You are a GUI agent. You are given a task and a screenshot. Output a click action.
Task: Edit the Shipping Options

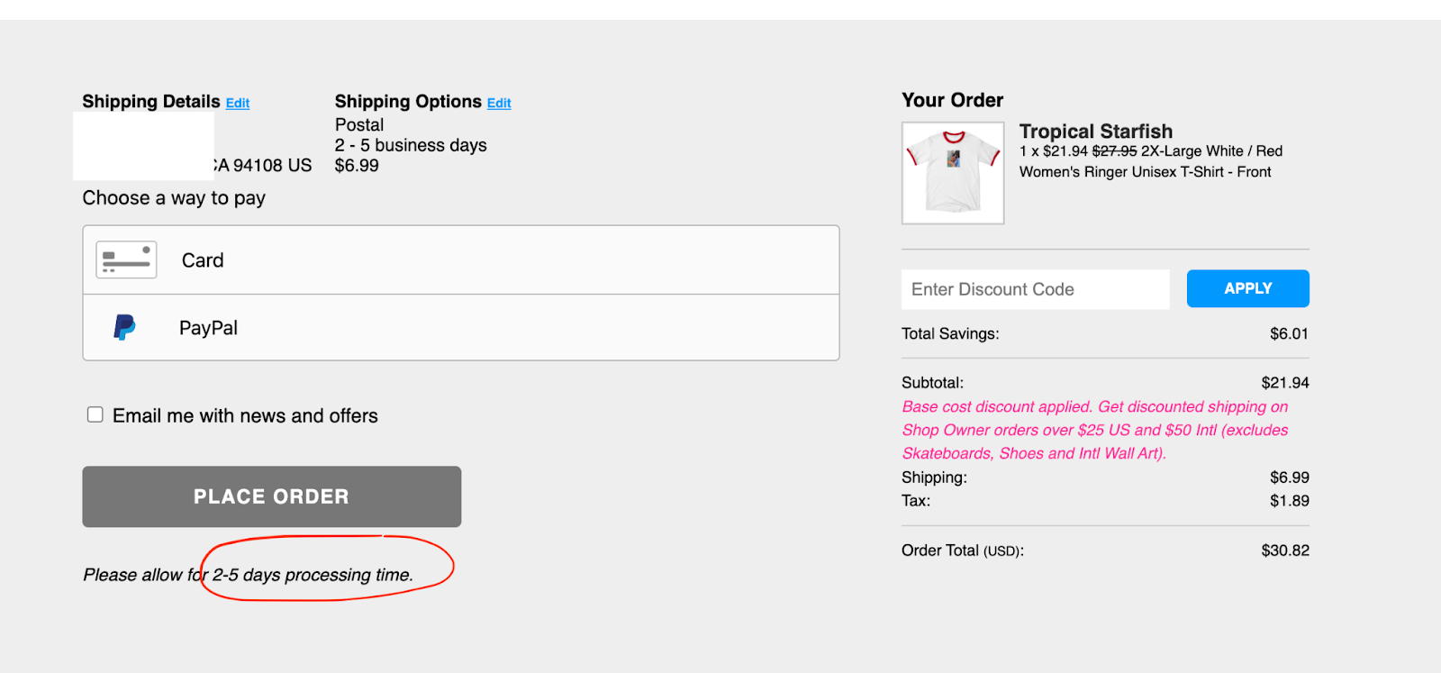tap(499, 104)
